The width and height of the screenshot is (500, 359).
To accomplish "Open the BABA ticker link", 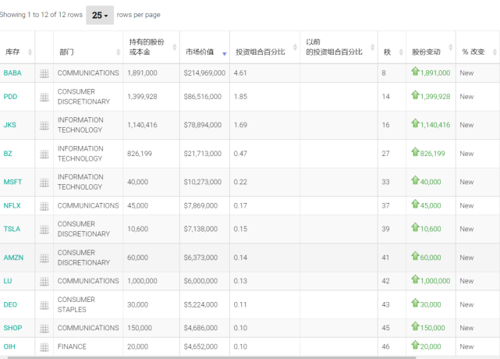I will tap(12, 73).
